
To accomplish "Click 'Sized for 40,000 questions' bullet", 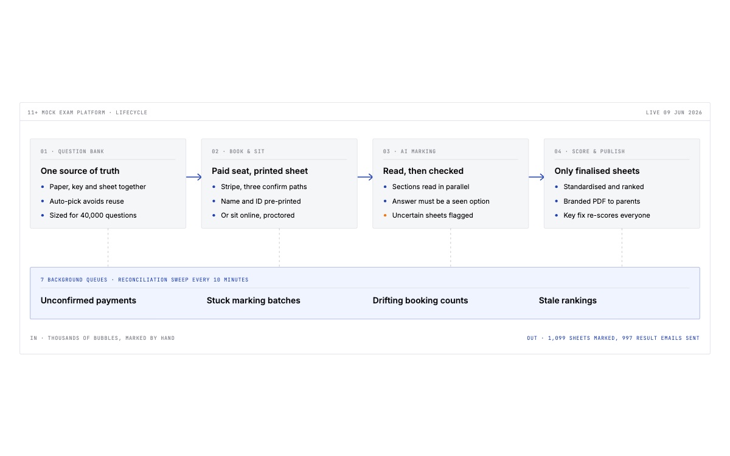I will [93, 215].
